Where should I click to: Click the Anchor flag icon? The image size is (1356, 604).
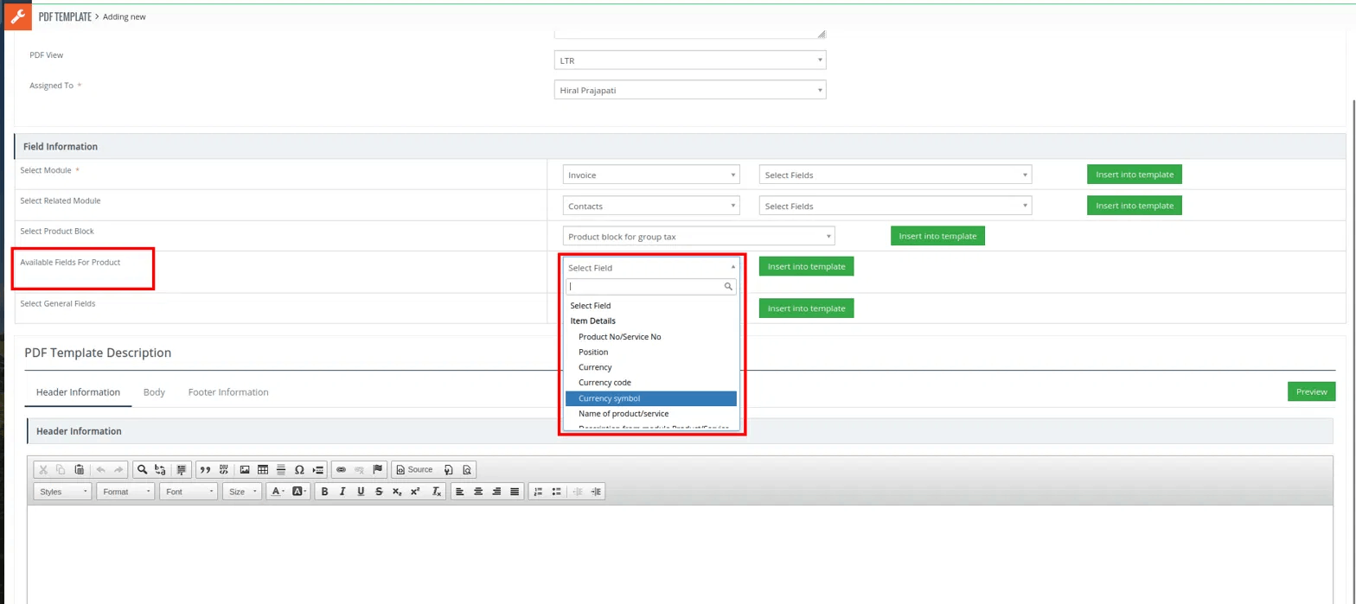(378, 470)
